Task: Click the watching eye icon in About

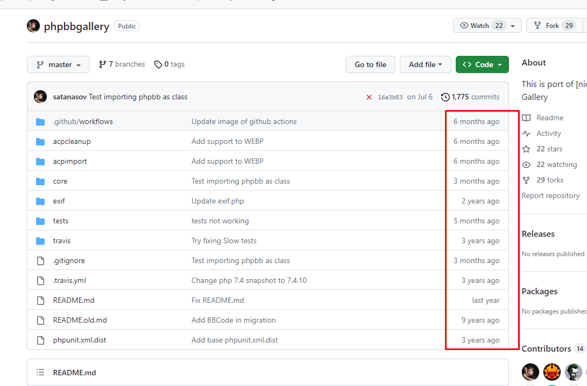Action: [x=526, y=165]
